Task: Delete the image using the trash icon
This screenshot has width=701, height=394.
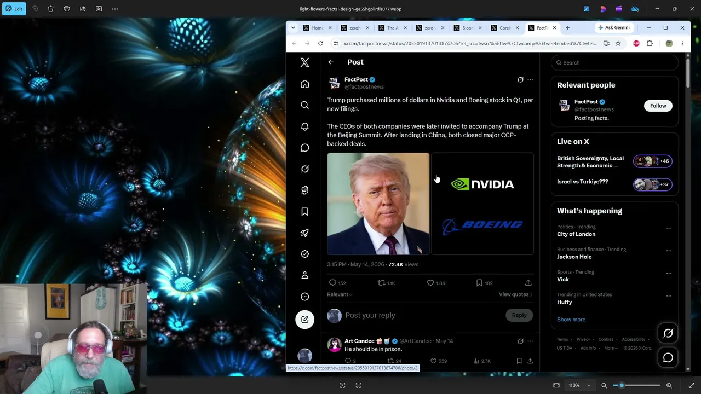Action: [50, 9]
